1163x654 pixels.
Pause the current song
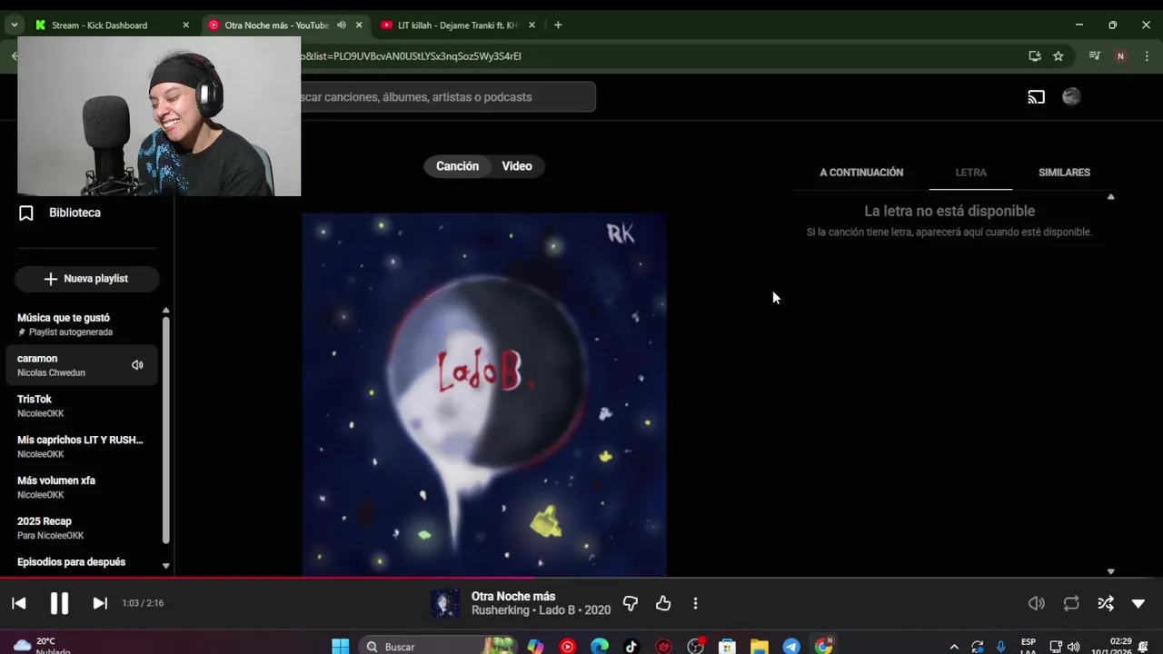coord(59,603)
